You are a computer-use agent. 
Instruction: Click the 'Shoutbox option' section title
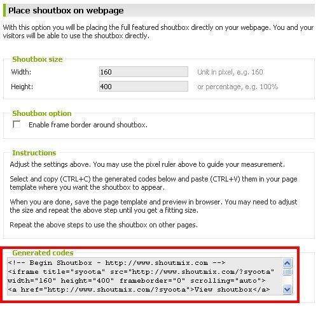tap(42, 113)
